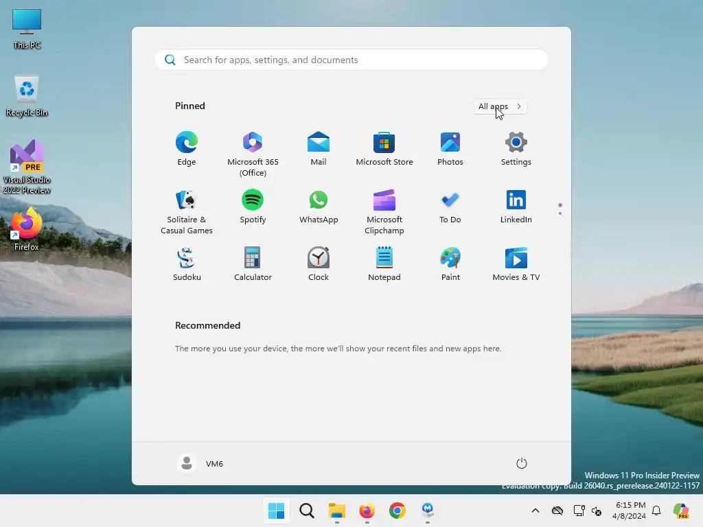
Task: Open the Movies & TV app
Action: [516, 264]
